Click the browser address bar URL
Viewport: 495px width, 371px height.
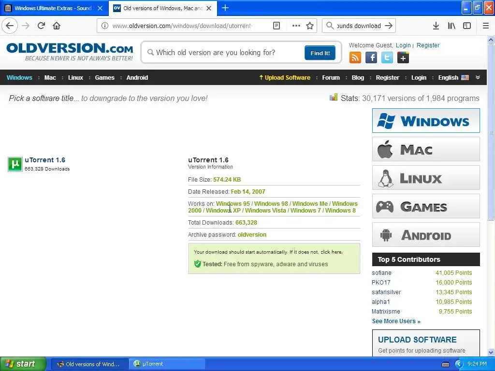click(x=182, y=26)
